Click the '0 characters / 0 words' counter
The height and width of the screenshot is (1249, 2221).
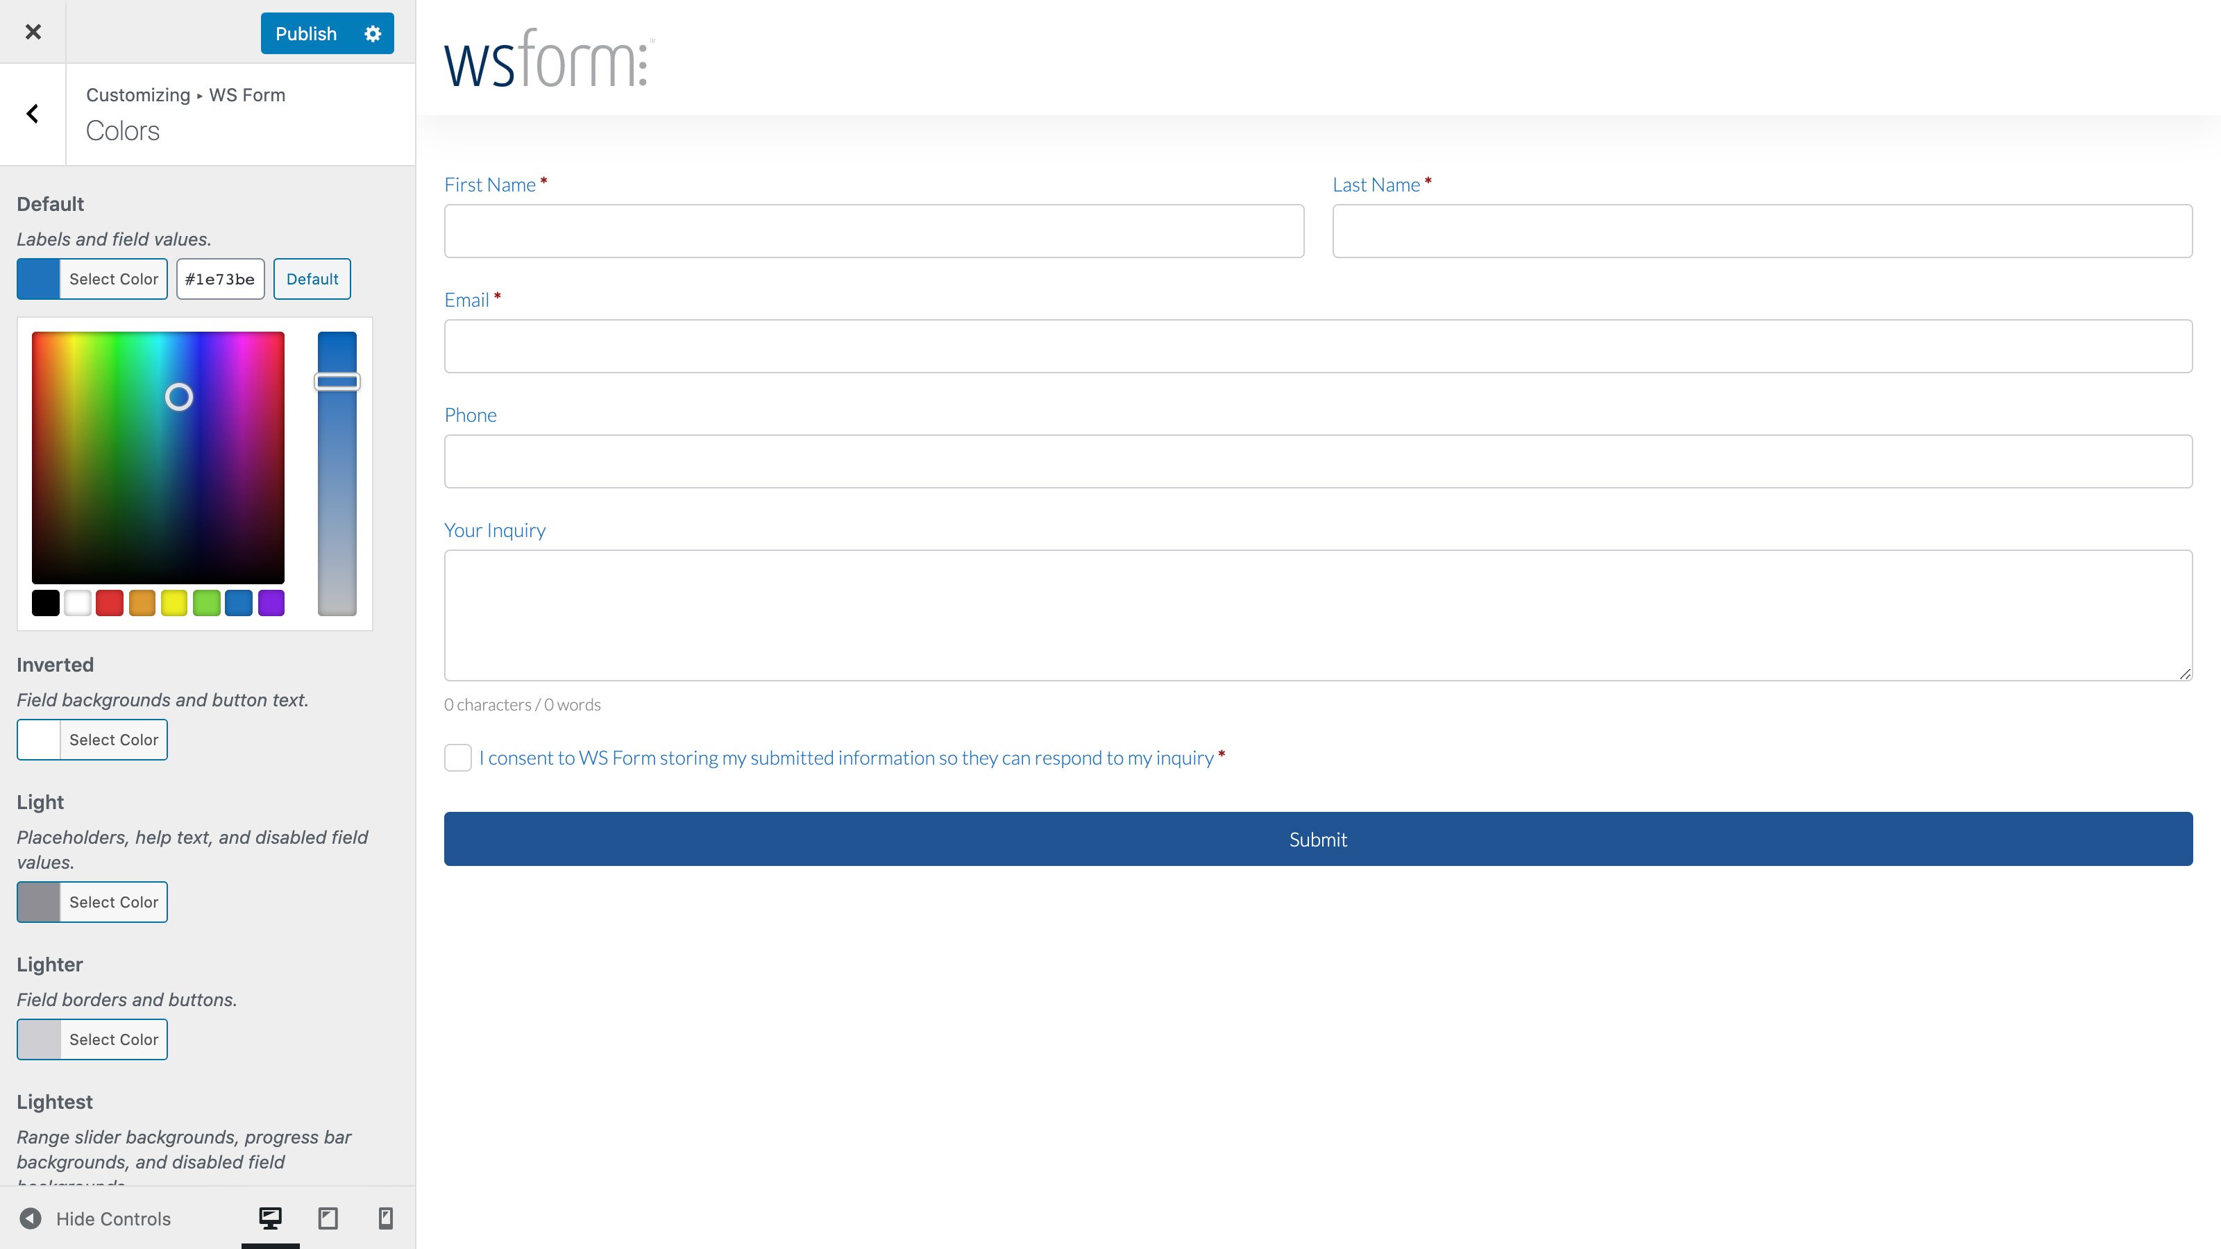pos(523,704)
